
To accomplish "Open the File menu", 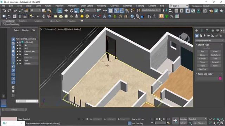I will pyautogui.click(x=4, y=6).
